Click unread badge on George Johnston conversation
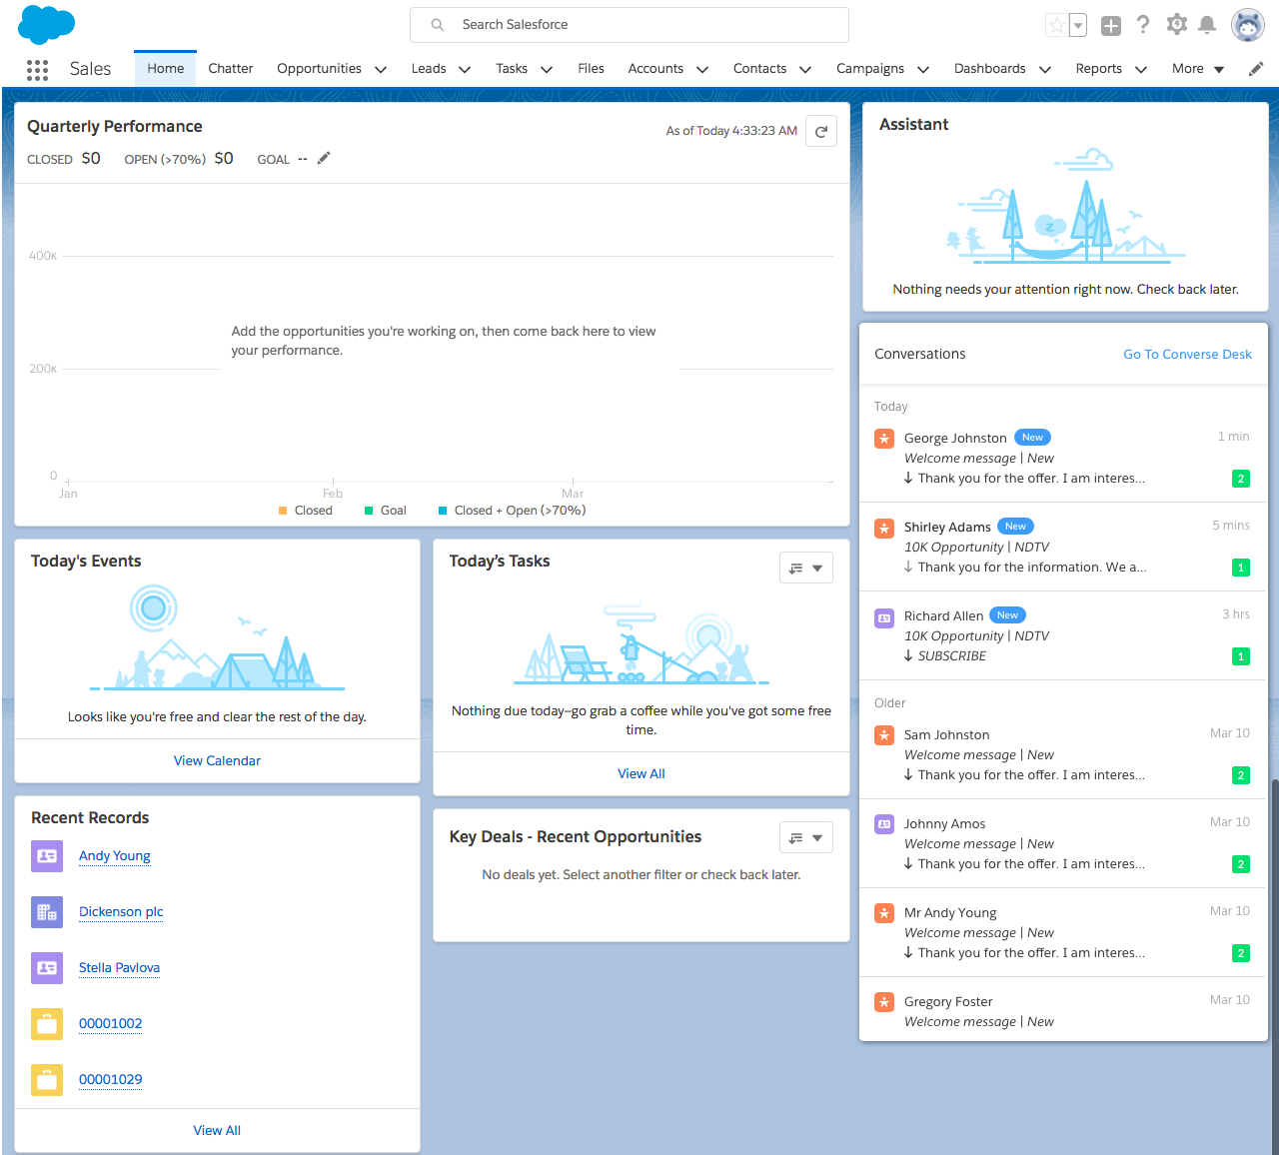This screenshot has height=1155, width=1279. point(1241,479)
